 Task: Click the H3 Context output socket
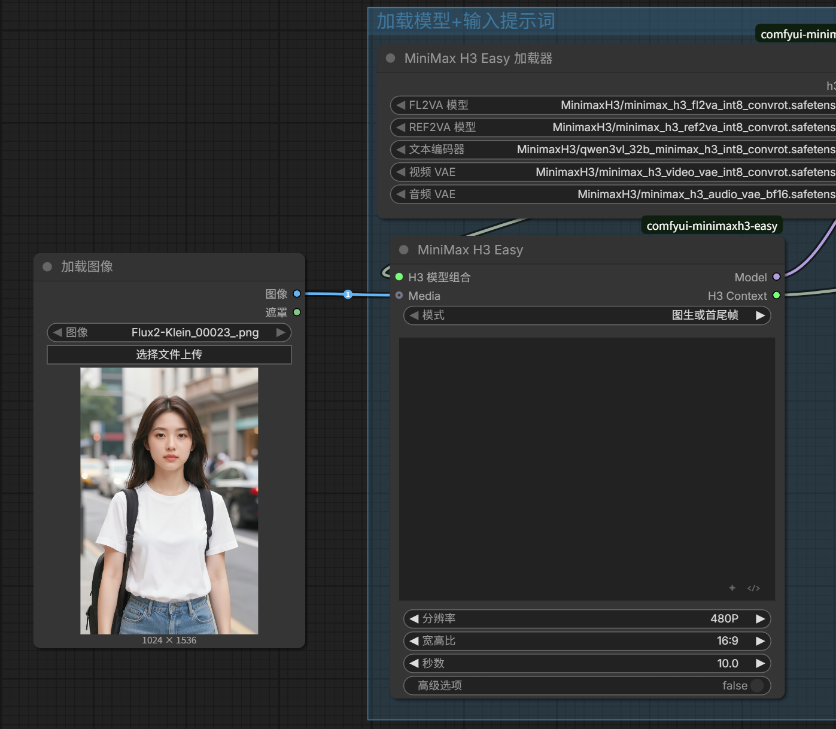tap(777, 295)
